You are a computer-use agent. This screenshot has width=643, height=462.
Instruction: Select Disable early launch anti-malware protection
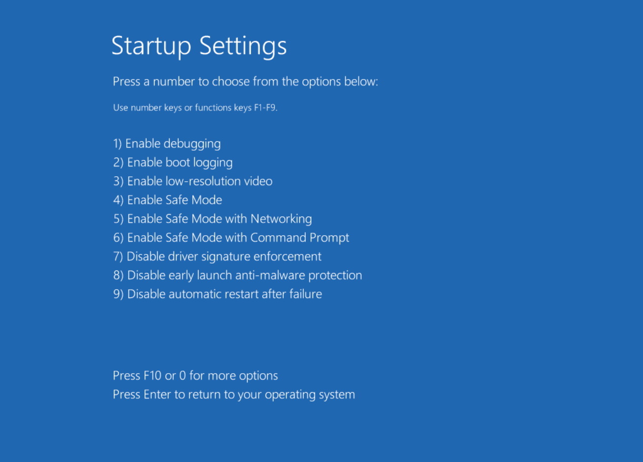[238, 275]
